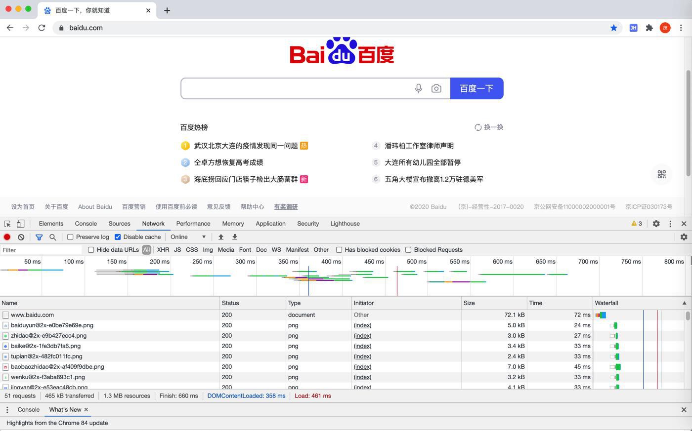Open DevTools settings gear
This screenshot has width=692, height=431.
(x=656, y=224)
